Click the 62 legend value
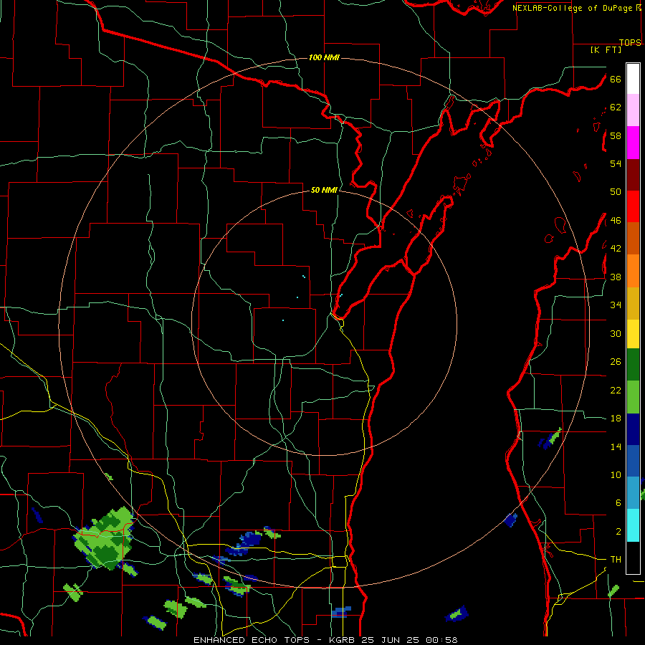Screen dimensions: 645x645 pos(616,107)
